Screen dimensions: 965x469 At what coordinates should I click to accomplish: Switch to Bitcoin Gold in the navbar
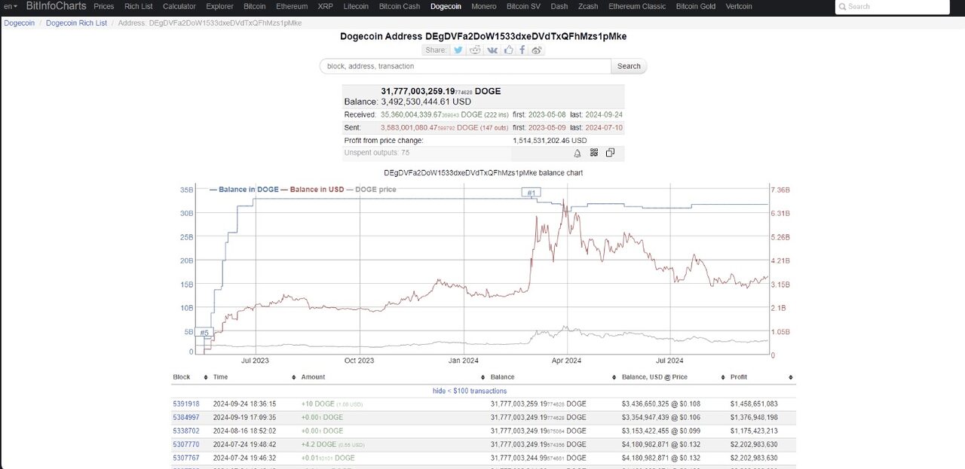click(696, 7)
